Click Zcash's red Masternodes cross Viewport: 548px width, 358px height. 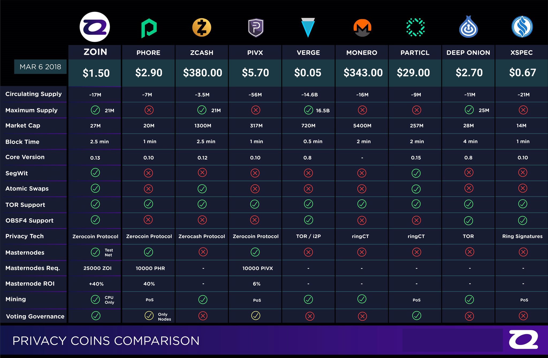203,252
